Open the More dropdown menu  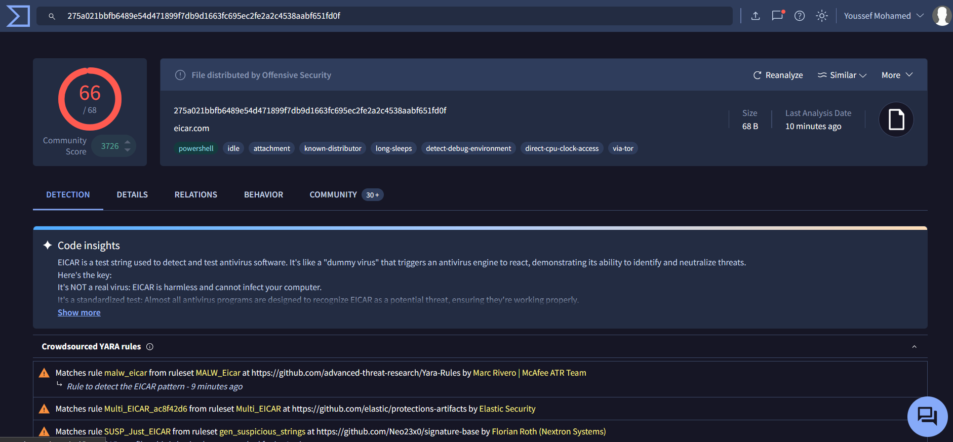pos(897,75)
